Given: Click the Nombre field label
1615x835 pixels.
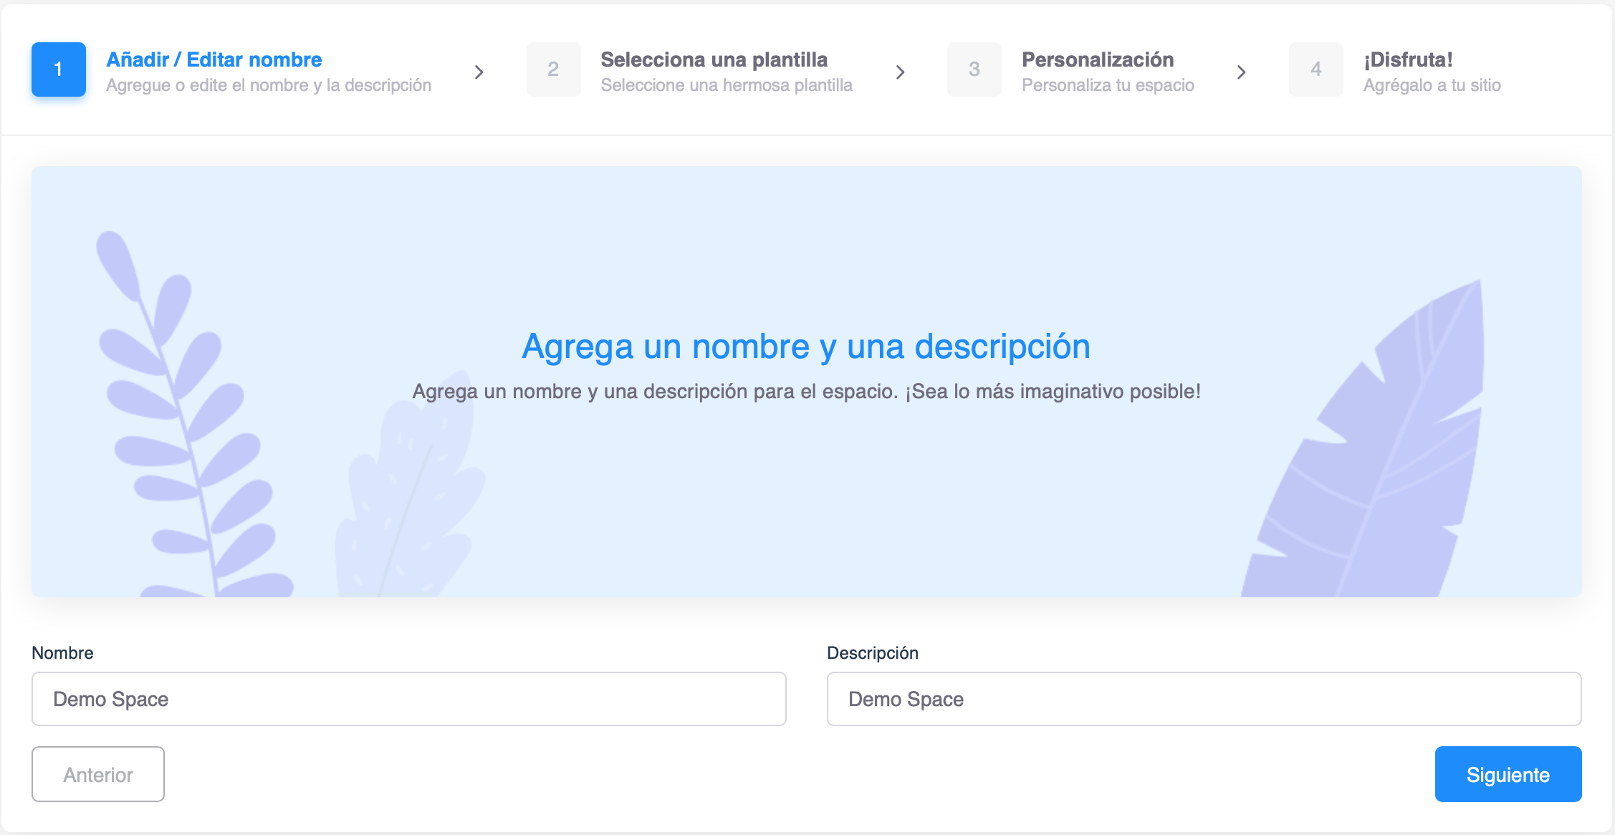Looking at the screenshot, I should click(x=63, y=652).
